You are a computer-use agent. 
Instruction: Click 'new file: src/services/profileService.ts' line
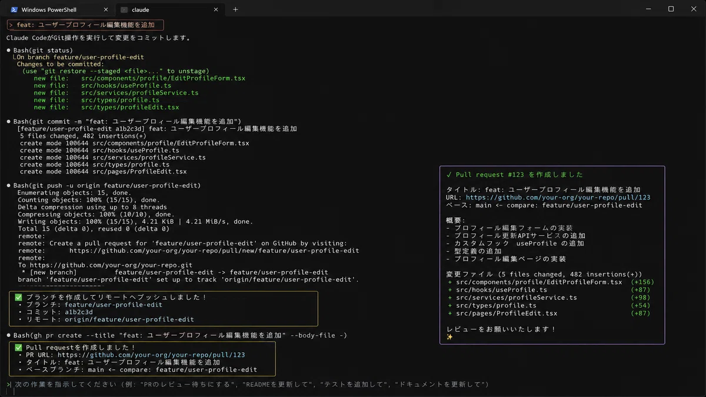116,93
